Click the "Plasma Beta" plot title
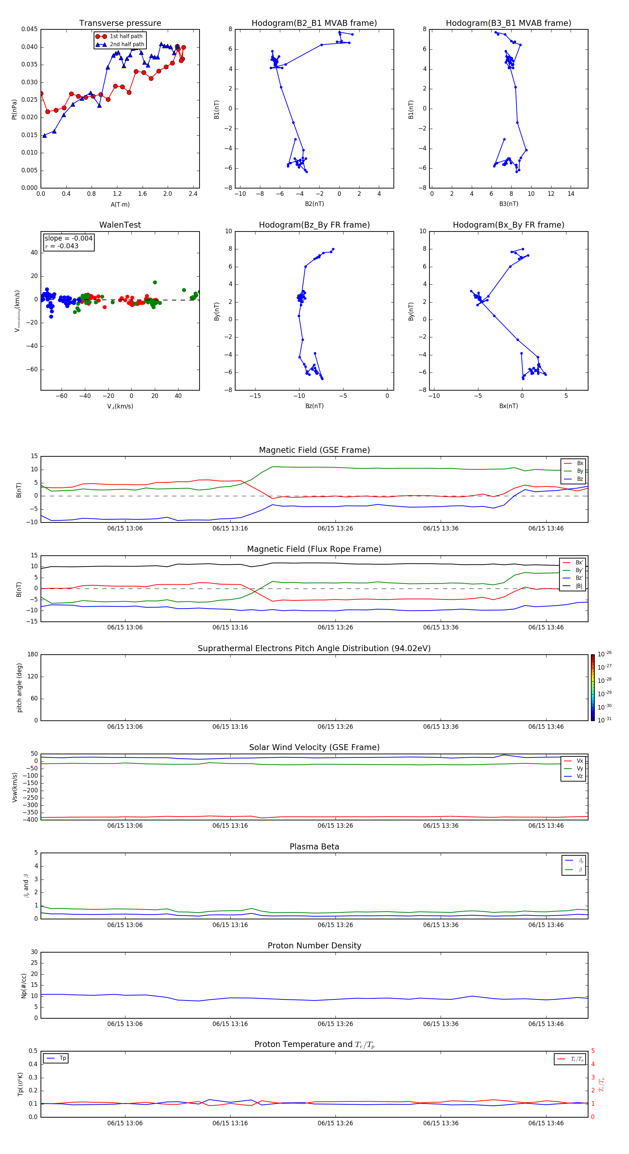Image resolution: width=629 pixels, height=1154 pixels. click(x=314, y=847)
